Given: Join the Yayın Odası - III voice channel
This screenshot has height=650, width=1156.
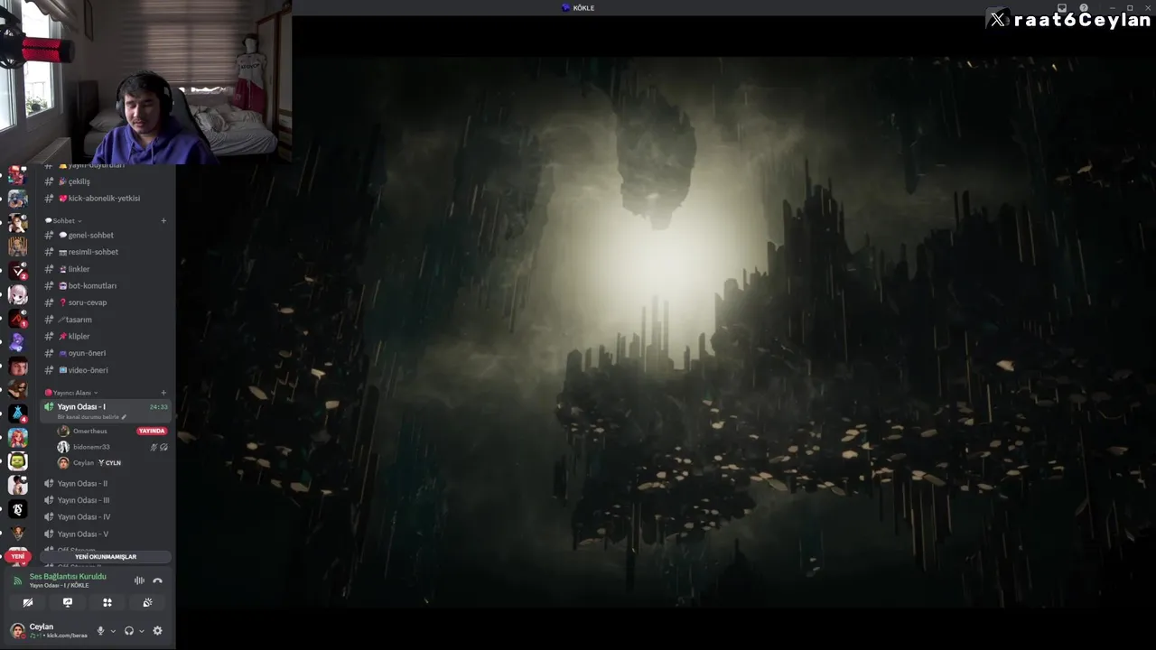Looking at the screenshot, I should pos(104,500).
